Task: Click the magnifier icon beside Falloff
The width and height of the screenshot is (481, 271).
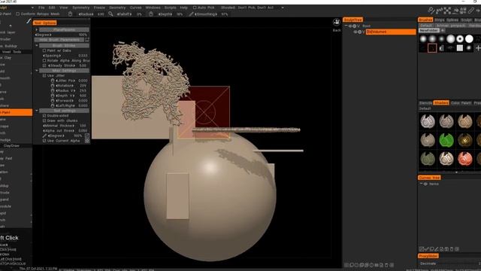Action: 110,14
